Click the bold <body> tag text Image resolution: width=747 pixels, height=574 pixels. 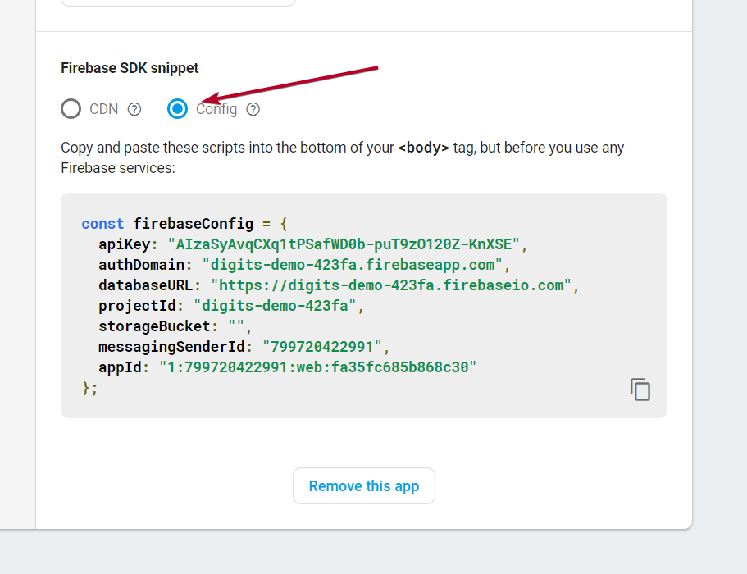coord(423,148)
